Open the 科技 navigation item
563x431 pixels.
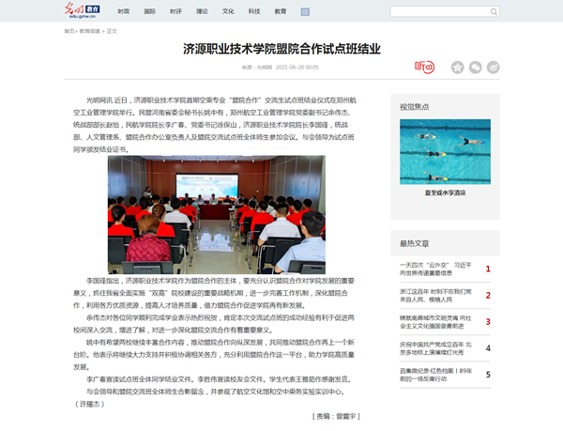[x=254, y=11]
